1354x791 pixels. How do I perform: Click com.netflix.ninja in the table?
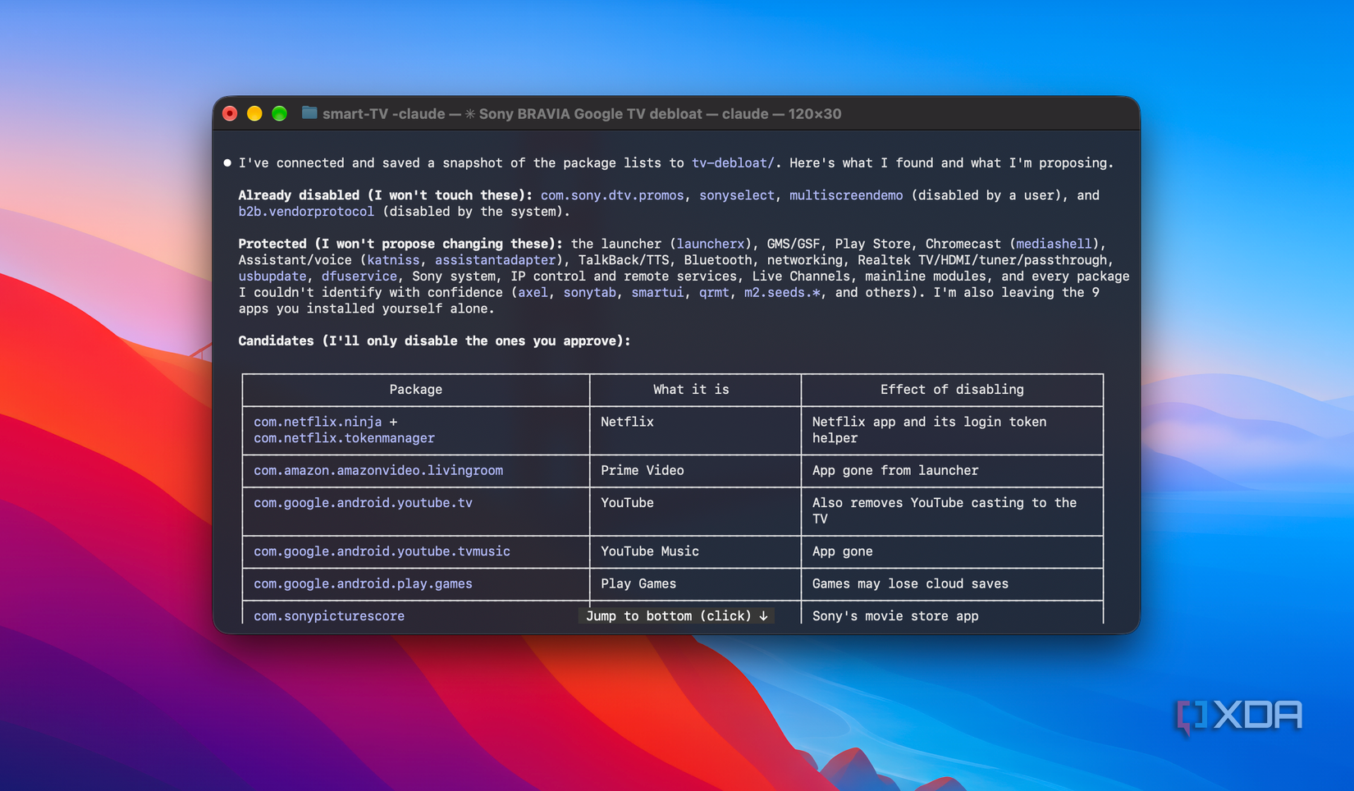click(x=318, y=422)
